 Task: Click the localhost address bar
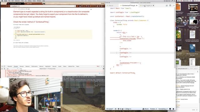[43, 6]
